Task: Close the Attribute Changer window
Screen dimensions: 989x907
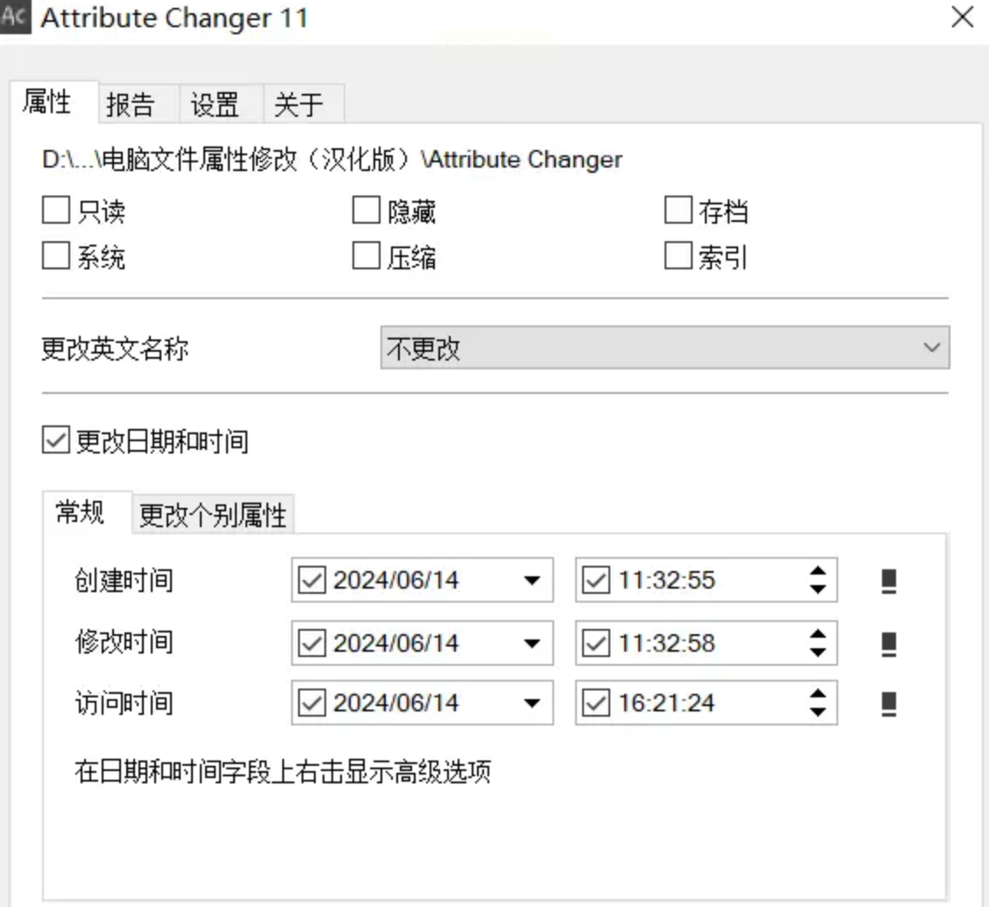Action: (x=962, y=18)
